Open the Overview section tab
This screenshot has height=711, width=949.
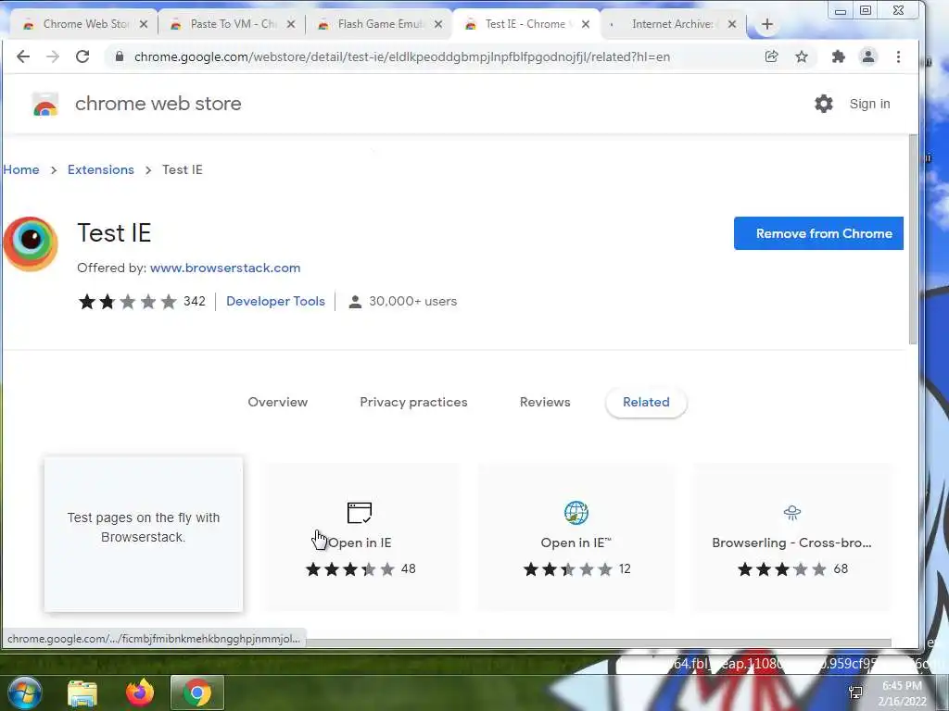point(278,402)
